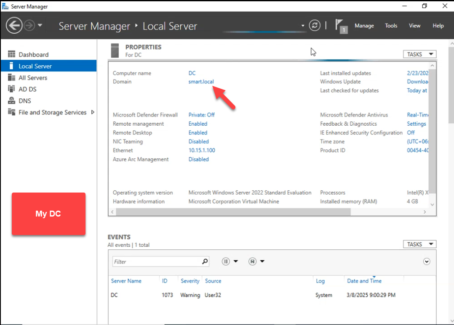Click the Product ID 00454 link
Screen dimensions: 454x325
pyautogui.click(x=417, y=151)
